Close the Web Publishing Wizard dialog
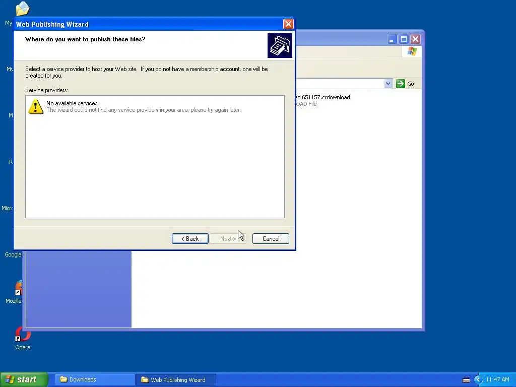Image resolution: width=516 pixels, height=387 pixels. (288, 24)
